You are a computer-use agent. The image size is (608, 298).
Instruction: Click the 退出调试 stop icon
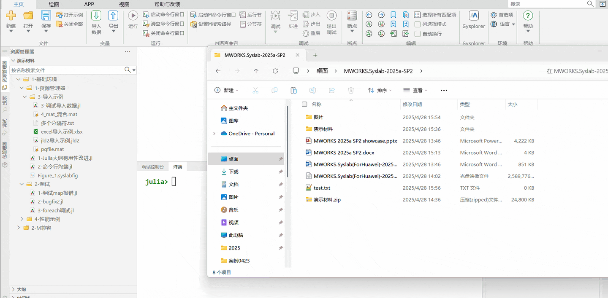click(332, 16)
